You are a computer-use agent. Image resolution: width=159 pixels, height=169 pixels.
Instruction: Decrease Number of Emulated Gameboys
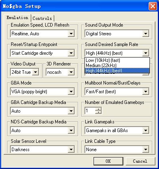98,112
